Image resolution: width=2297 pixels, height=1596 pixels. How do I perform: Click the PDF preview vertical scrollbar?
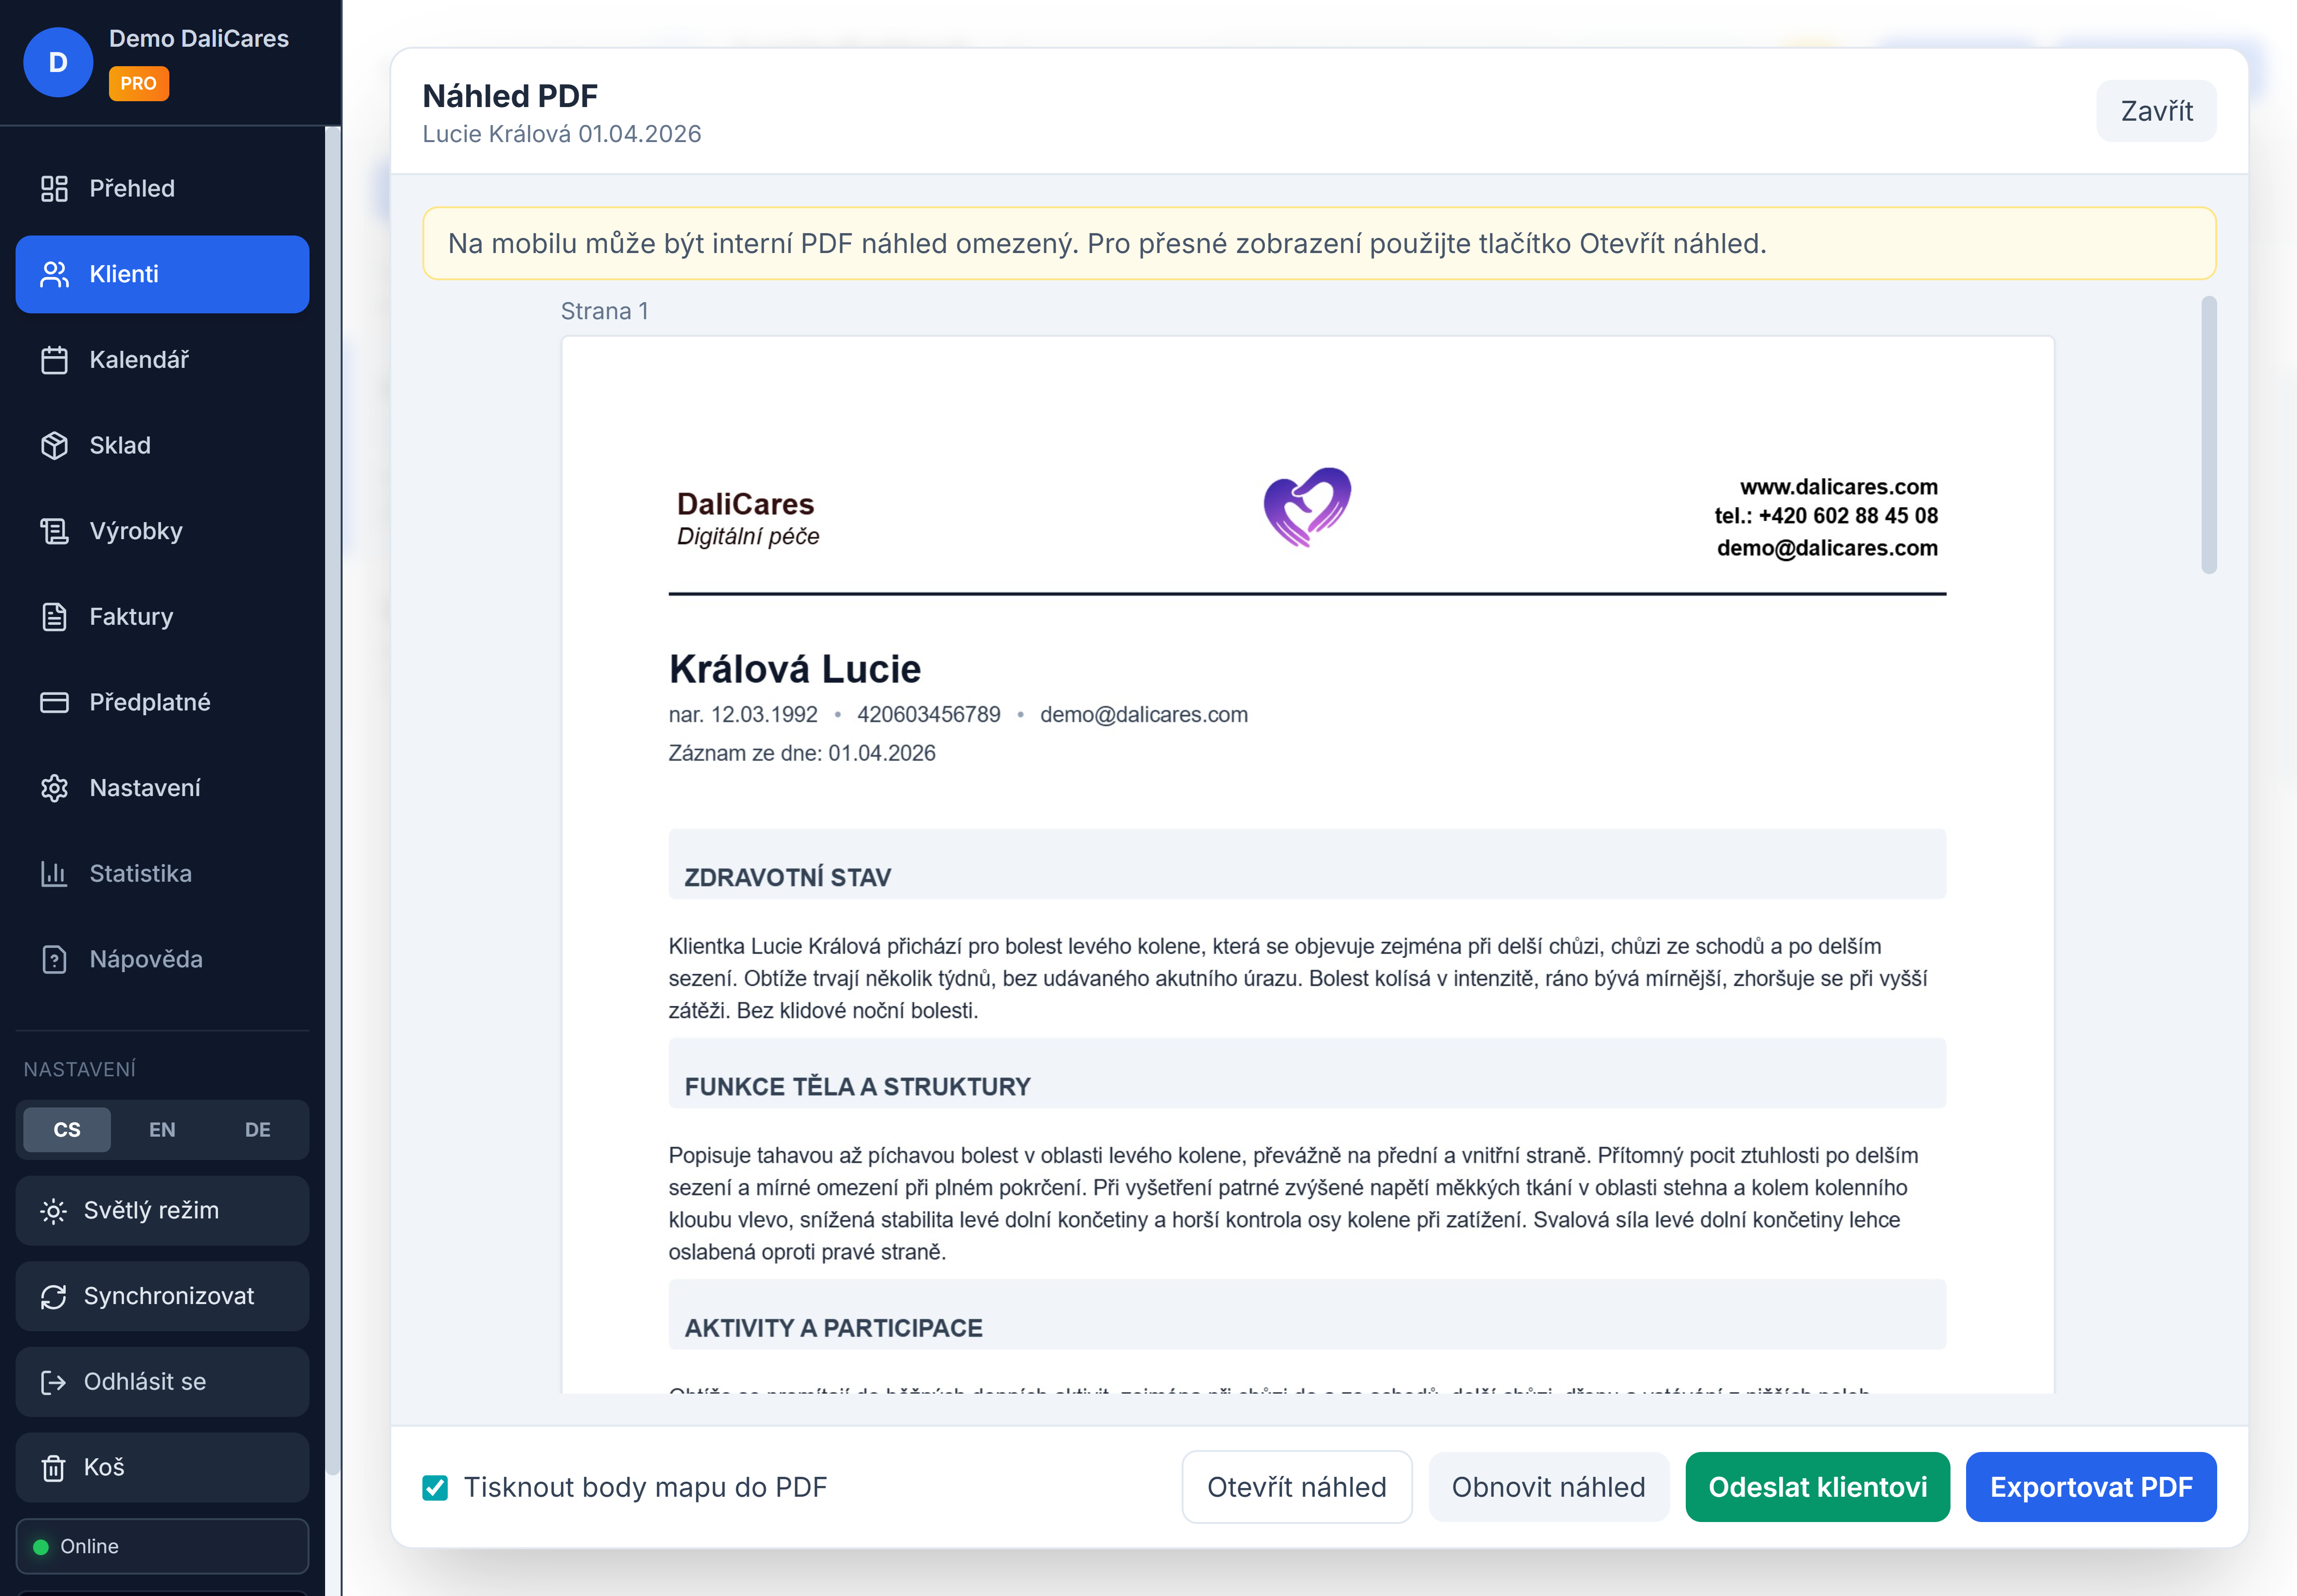2208,435
